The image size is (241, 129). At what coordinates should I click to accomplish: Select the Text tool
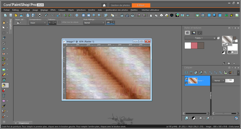point(4,96)
